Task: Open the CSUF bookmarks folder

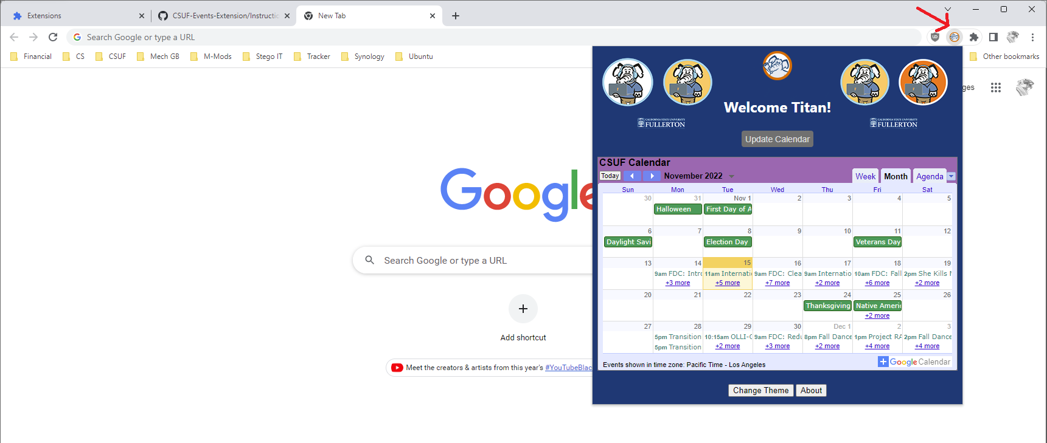Action: [x=111, y=57]
